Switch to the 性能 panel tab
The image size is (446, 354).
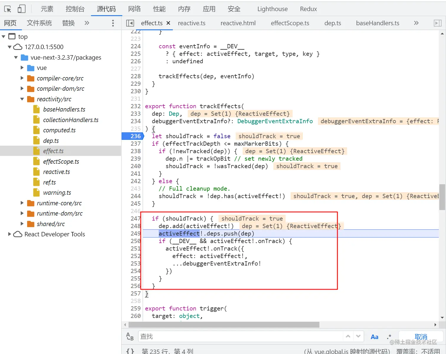pyautogui.click(x=159, y=9)
